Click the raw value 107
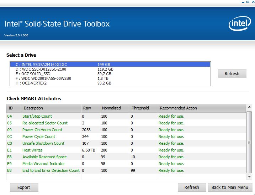 coord(85,143)
